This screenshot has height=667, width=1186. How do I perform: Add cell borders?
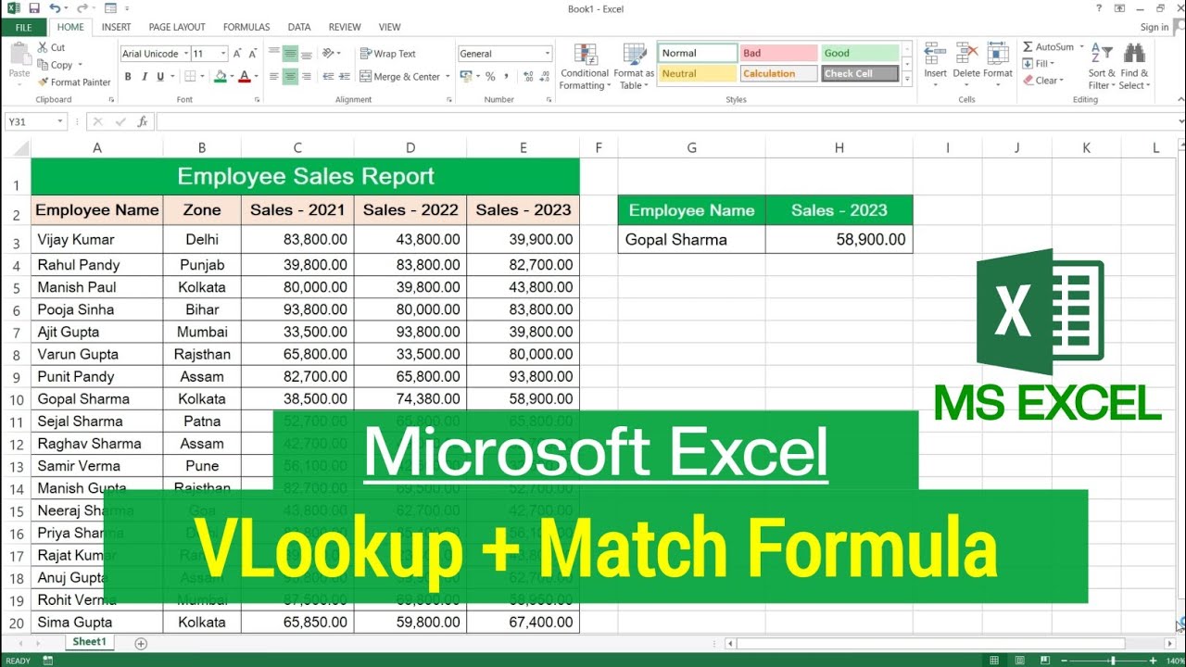pos(190,77)
